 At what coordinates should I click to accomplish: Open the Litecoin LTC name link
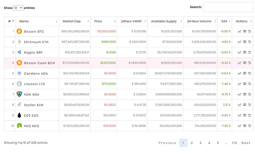[35, 84]
